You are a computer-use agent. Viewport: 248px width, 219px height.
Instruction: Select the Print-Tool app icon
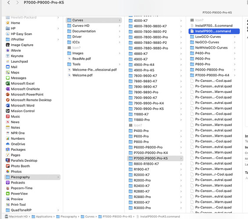tap(7, 205)
